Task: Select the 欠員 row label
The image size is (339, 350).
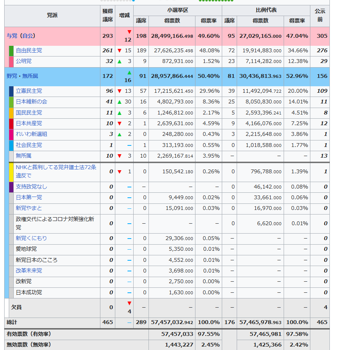Action: pos(16,307)
